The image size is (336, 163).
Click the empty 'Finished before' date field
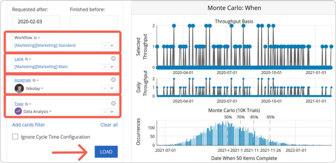(x=94, y=22)
